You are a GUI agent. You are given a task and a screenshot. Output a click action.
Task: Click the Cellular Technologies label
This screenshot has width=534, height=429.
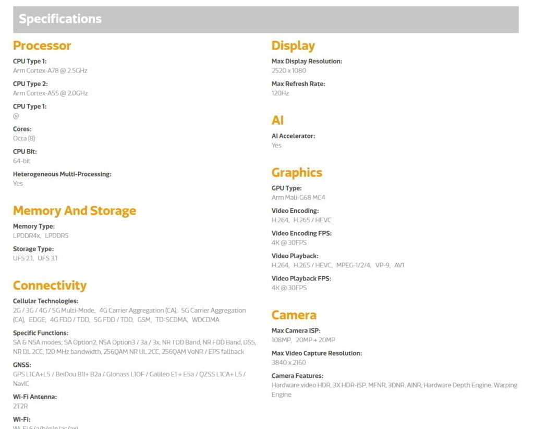(45, 301)
